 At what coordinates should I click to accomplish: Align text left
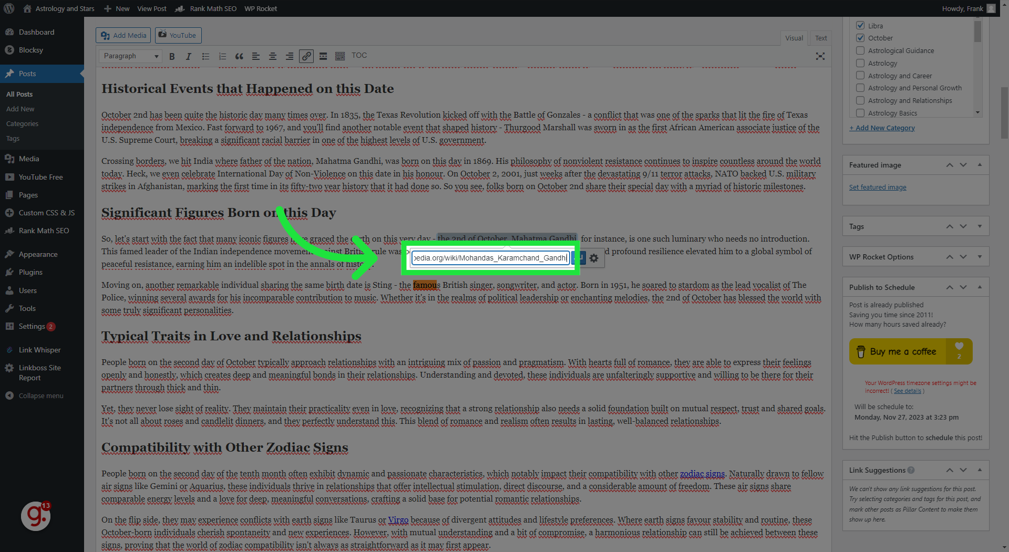pos(256,56)
